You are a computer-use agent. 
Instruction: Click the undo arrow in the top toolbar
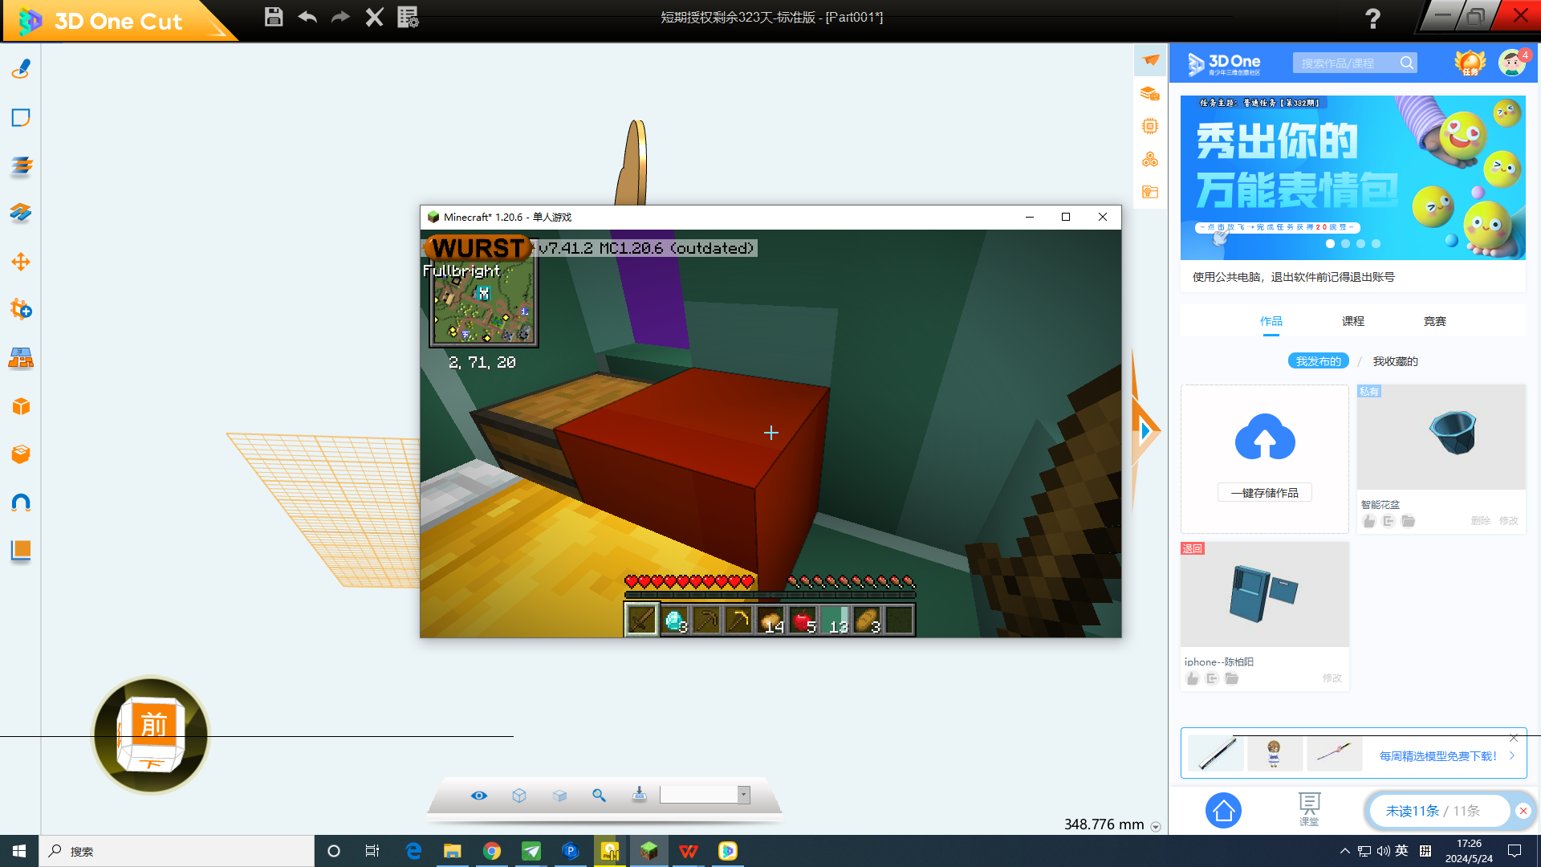tap(307, 17)
